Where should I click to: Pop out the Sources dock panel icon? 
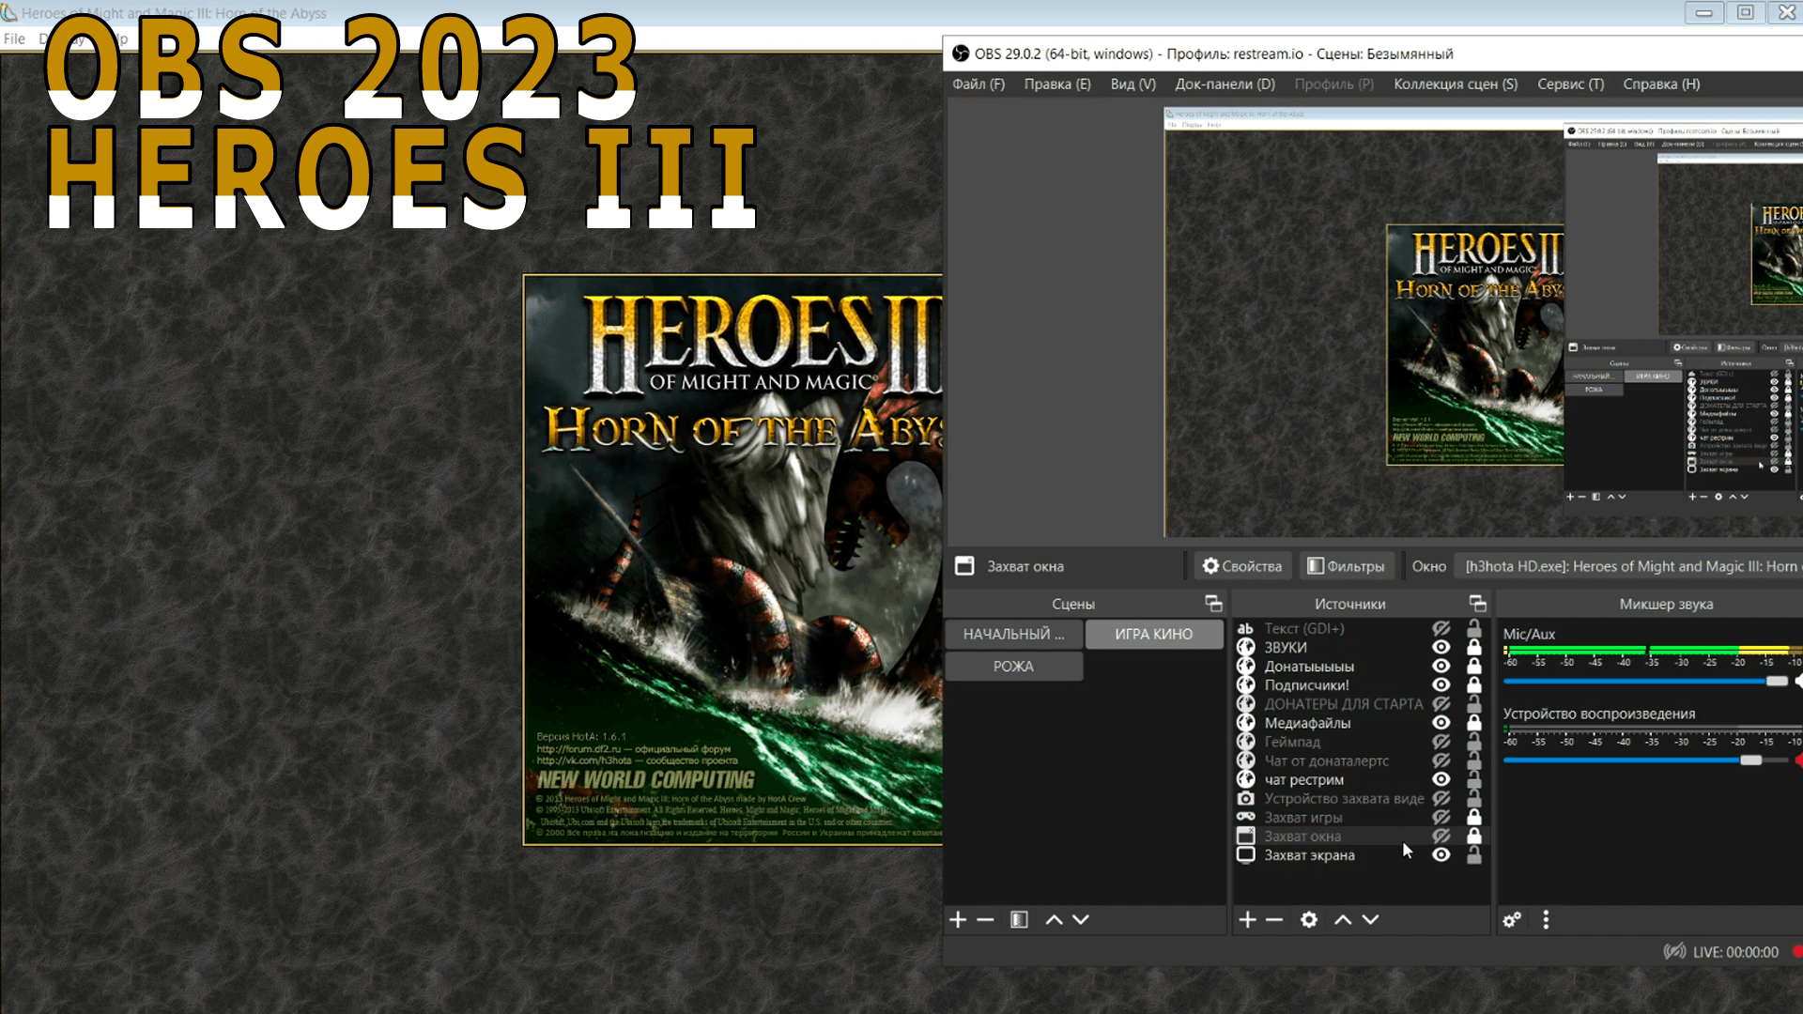pos(1477,604)
